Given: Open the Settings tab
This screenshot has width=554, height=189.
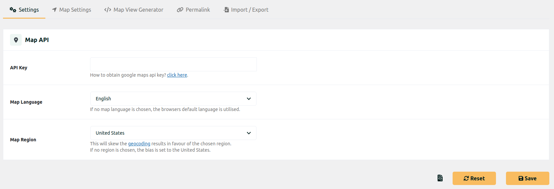Looking at the screenshot, I should click(x=24, y=10).
